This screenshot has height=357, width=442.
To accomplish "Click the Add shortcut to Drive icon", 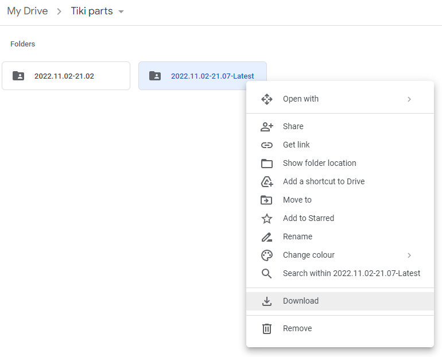I will (267, 182).
